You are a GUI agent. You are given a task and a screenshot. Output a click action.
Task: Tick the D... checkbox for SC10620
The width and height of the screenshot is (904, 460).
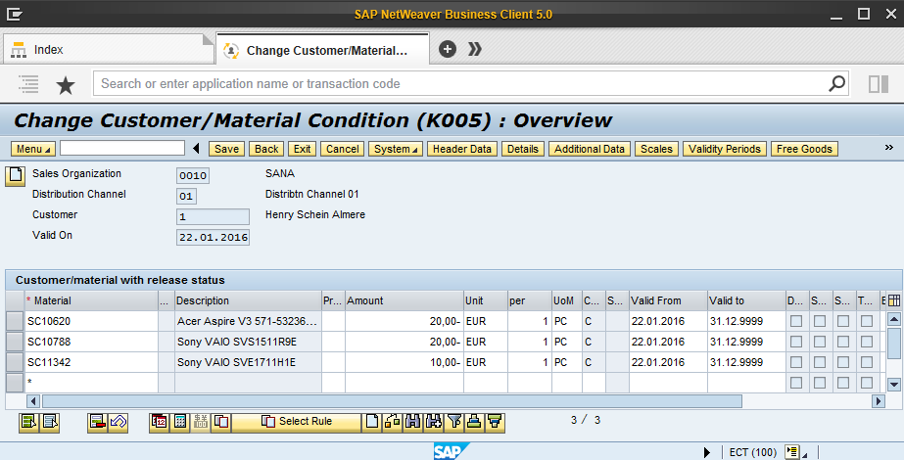pos(796,321)
